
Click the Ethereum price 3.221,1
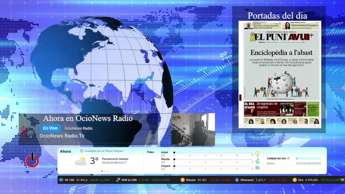261,180
